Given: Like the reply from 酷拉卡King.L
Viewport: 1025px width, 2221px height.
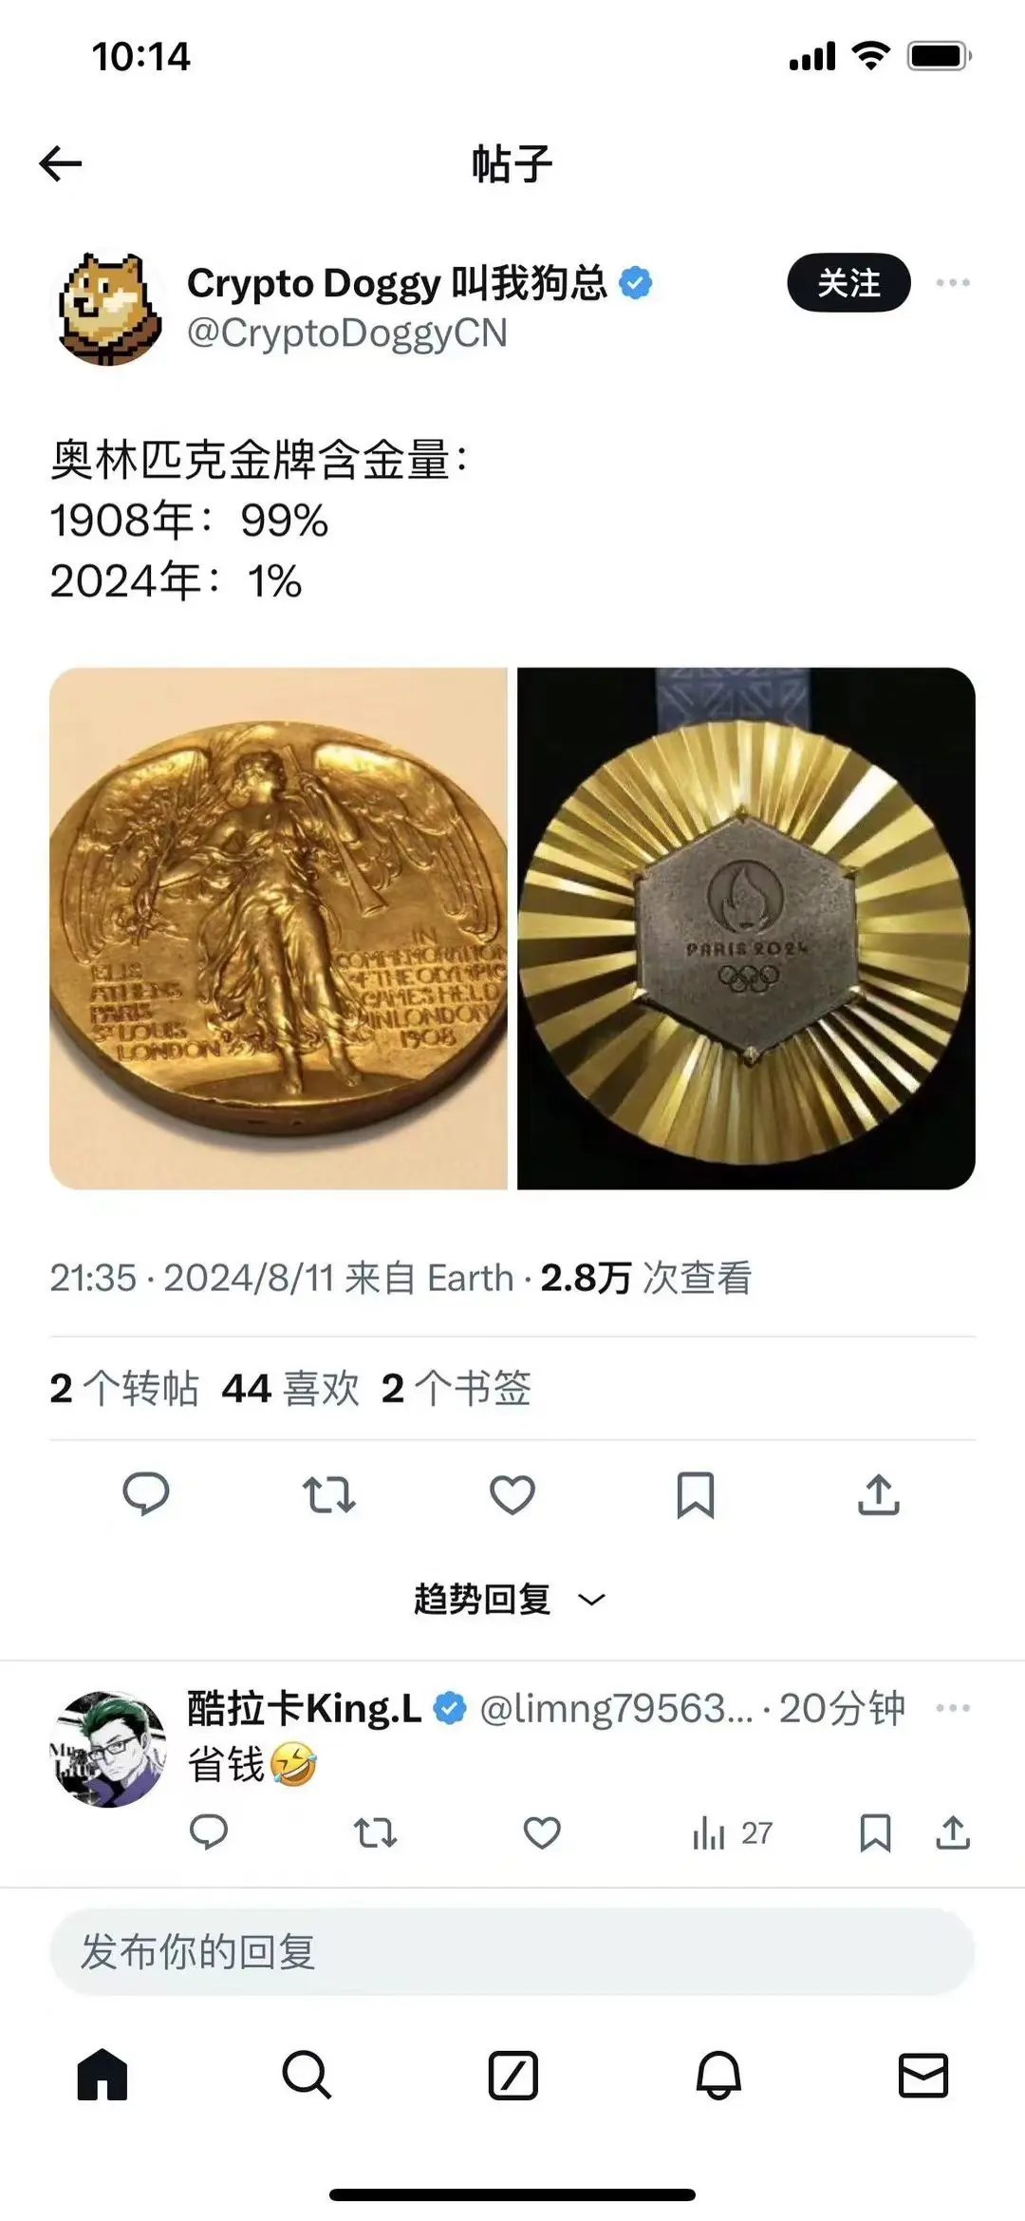Looking at the screenshot, I should 543,1832.
